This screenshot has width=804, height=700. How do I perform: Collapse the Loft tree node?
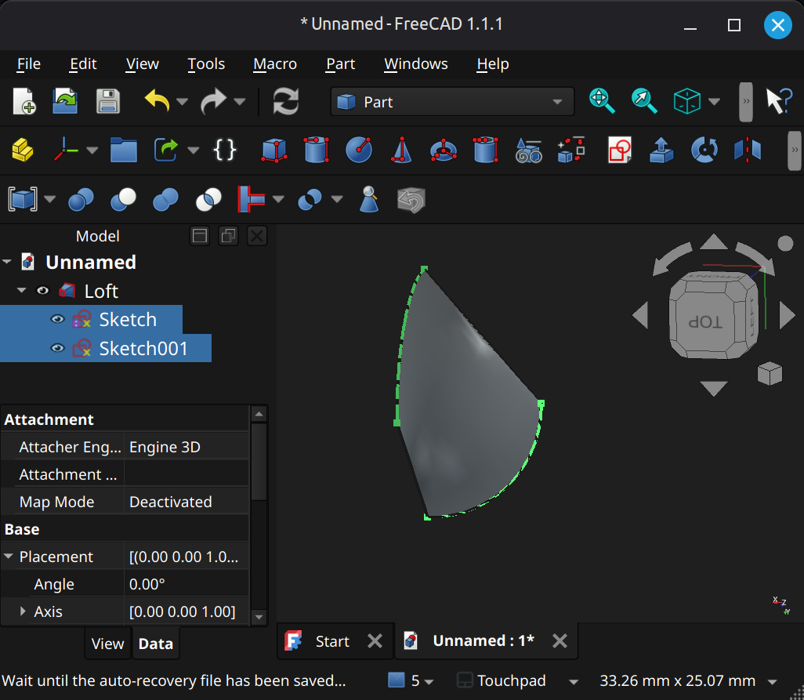[21, 290]
